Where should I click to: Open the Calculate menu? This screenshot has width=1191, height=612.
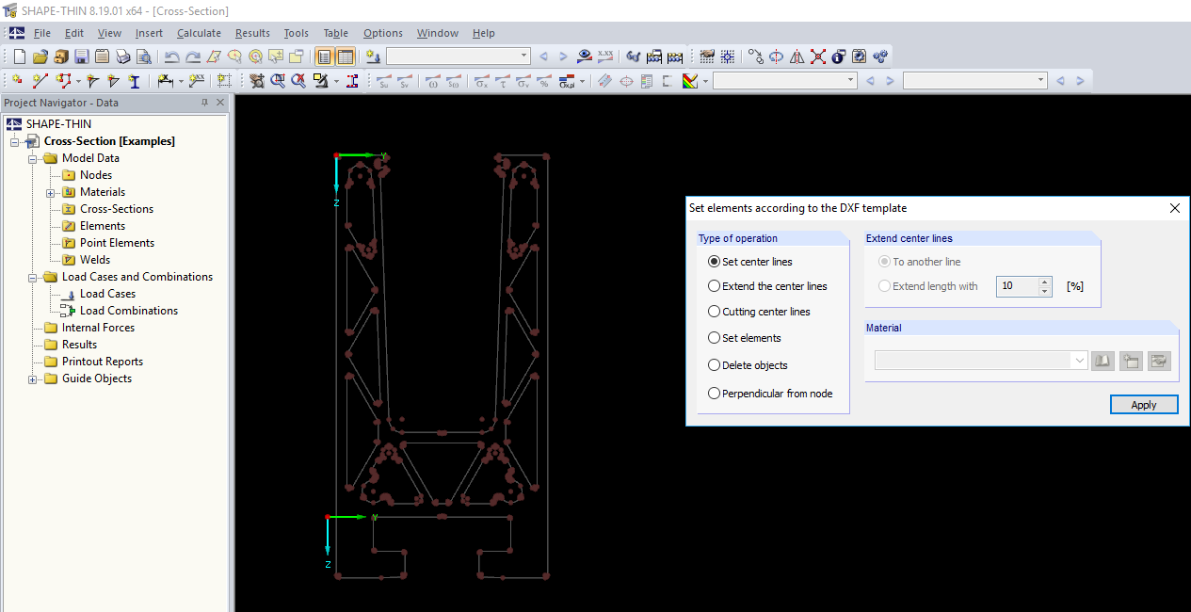199,33
